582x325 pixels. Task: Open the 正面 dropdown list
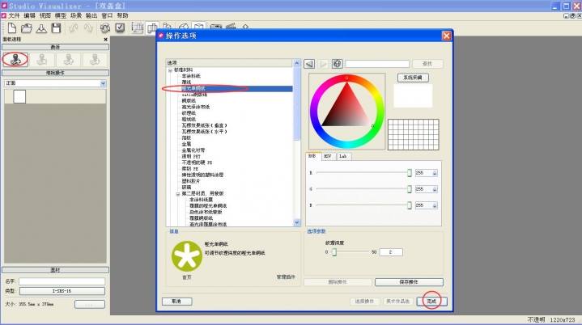[103, 82]
